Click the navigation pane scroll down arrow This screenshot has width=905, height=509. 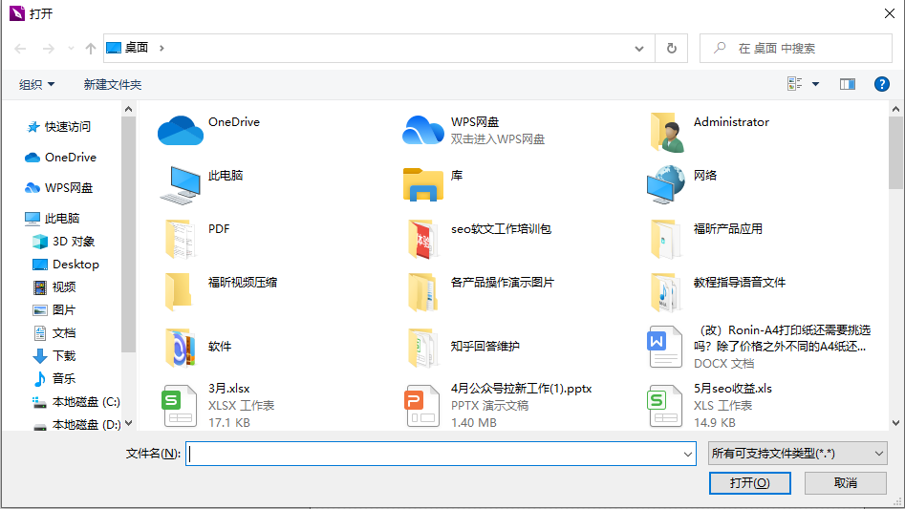(x=128, y=423)
